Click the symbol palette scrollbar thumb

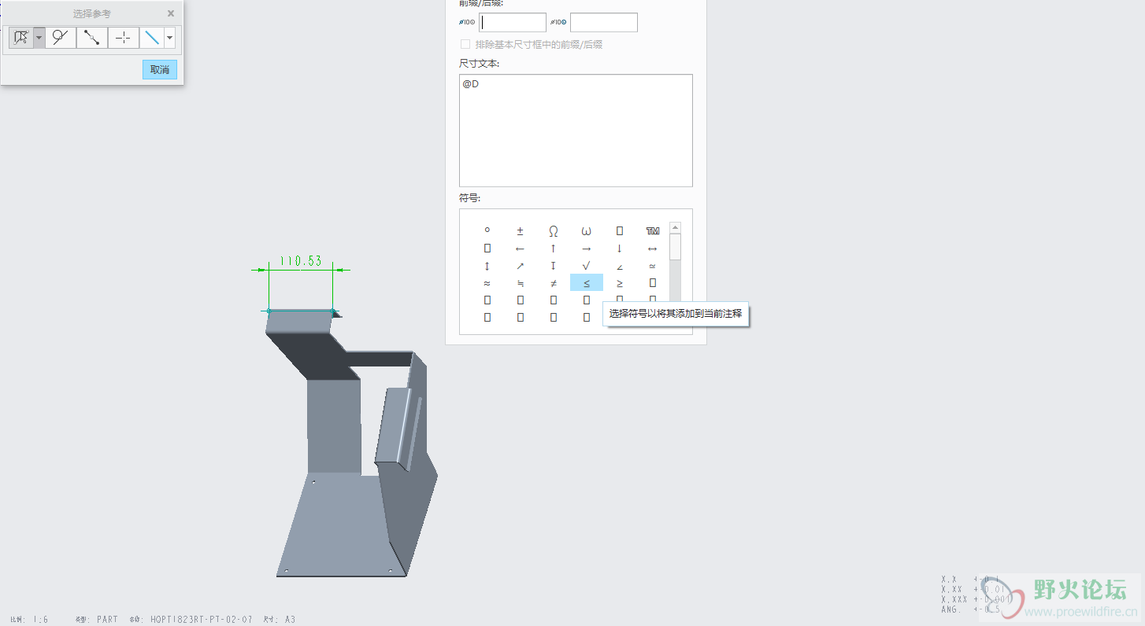pyautogui.click(x=675, y=247)
